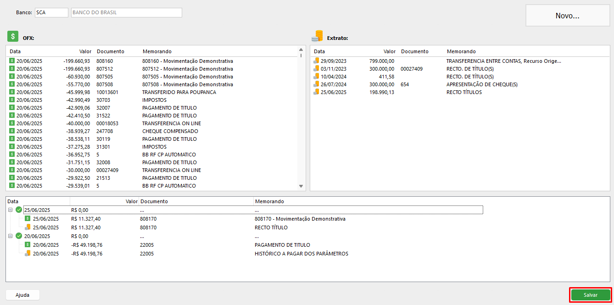
Task: Click coins icon of 03/11/2023 extrato row
Action: pos(316,68)
